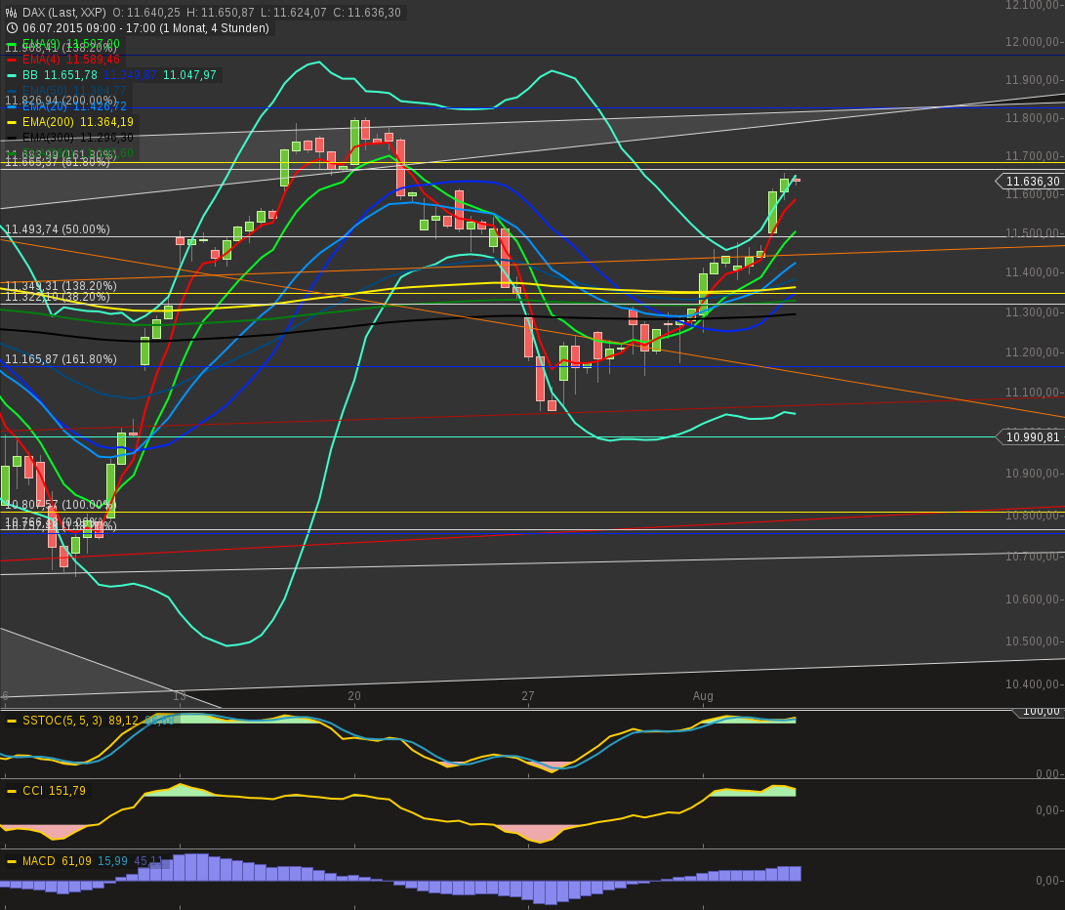The width and height of the screenshot is (1065, 910).
Task: Click the yellow EMA(200) legend marker
Action: point(12,122)
